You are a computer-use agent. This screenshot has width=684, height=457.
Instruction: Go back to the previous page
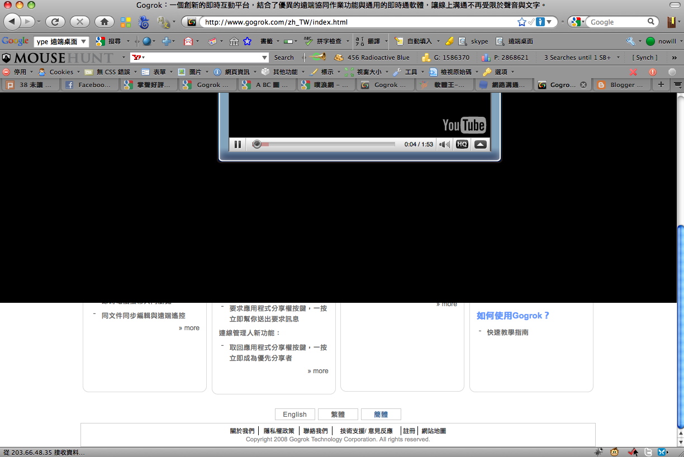(12, 22)
